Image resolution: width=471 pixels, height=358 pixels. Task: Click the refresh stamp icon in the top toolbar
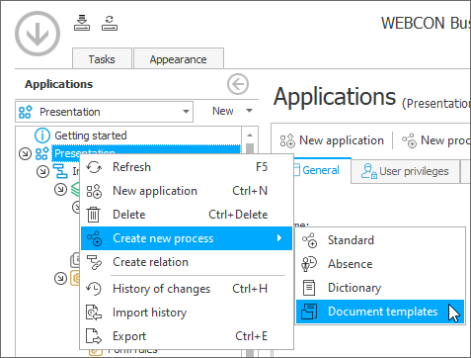(110, 23)
